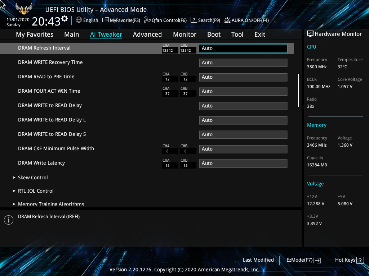Open DRAM WRITE Recovery Time Auto field
This screenshot has width=369, height=276.
[243, 63]
